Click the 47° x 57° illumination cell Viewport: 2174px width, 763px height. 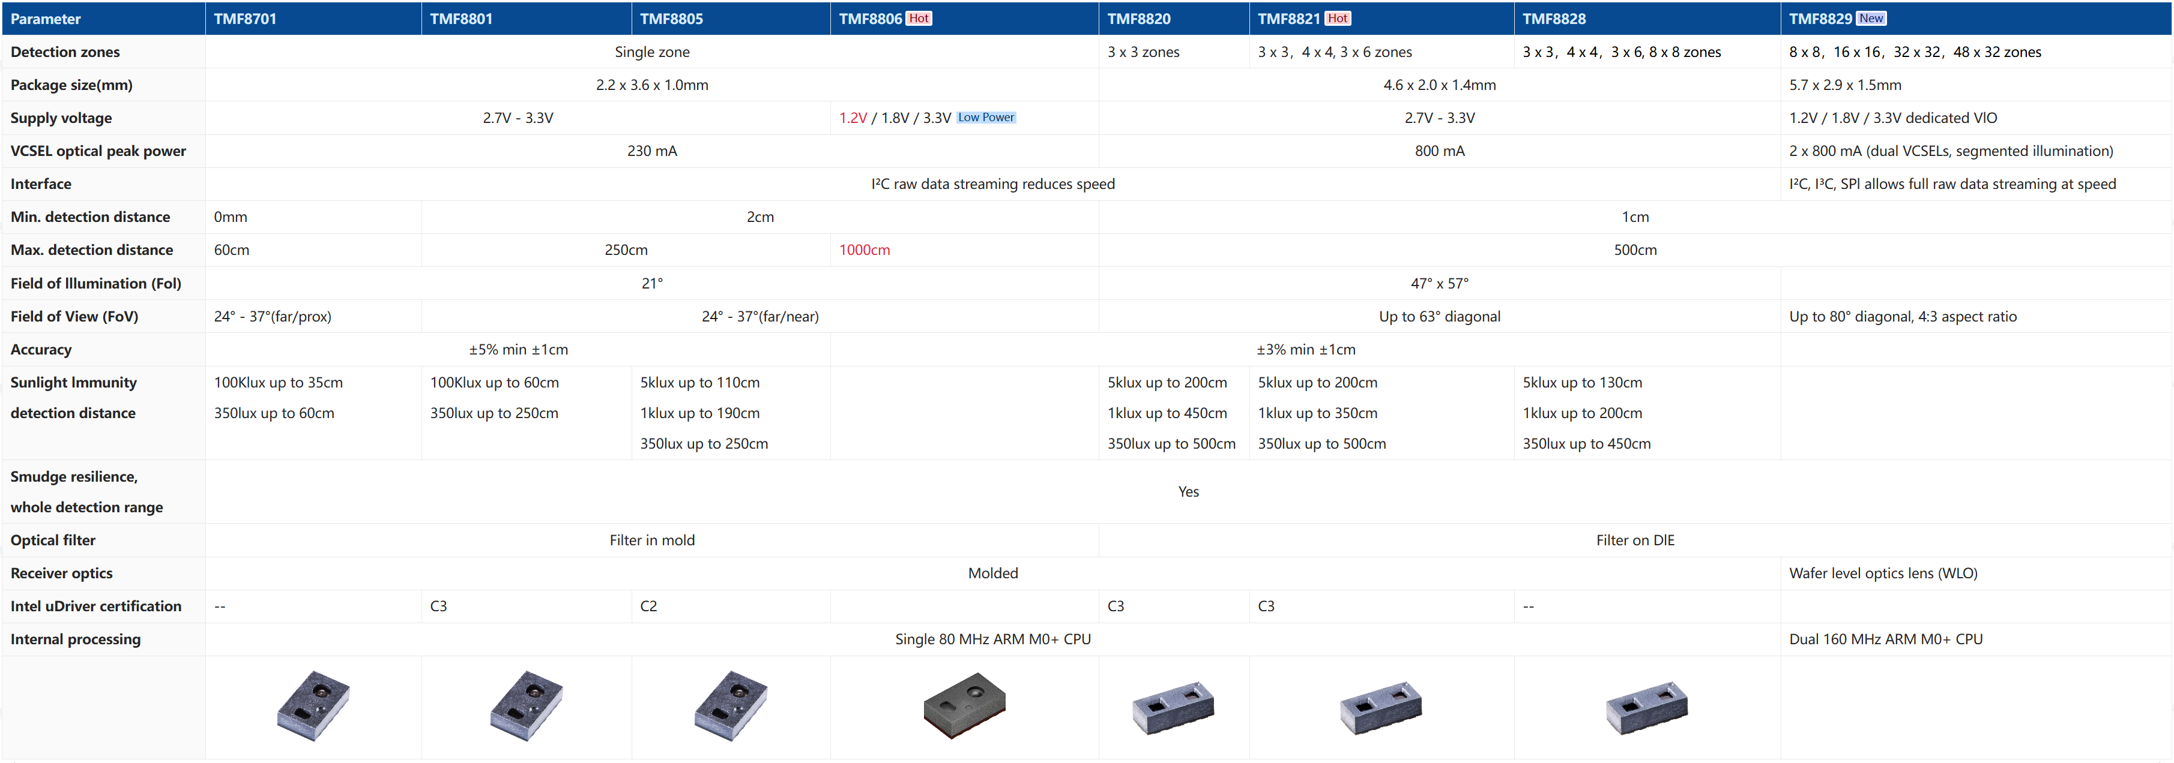1440,283
